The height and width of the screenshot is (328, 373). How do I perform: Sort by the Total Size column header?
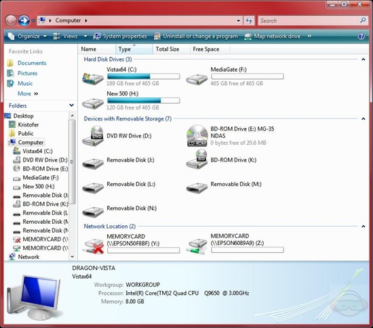(172, 49)
